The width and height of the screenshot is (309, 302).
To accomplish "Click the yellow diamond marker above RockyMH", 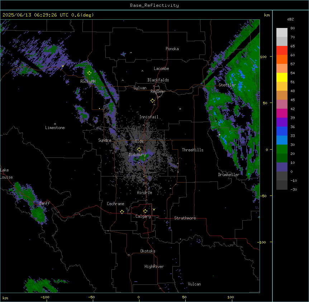I will point(89,73).
